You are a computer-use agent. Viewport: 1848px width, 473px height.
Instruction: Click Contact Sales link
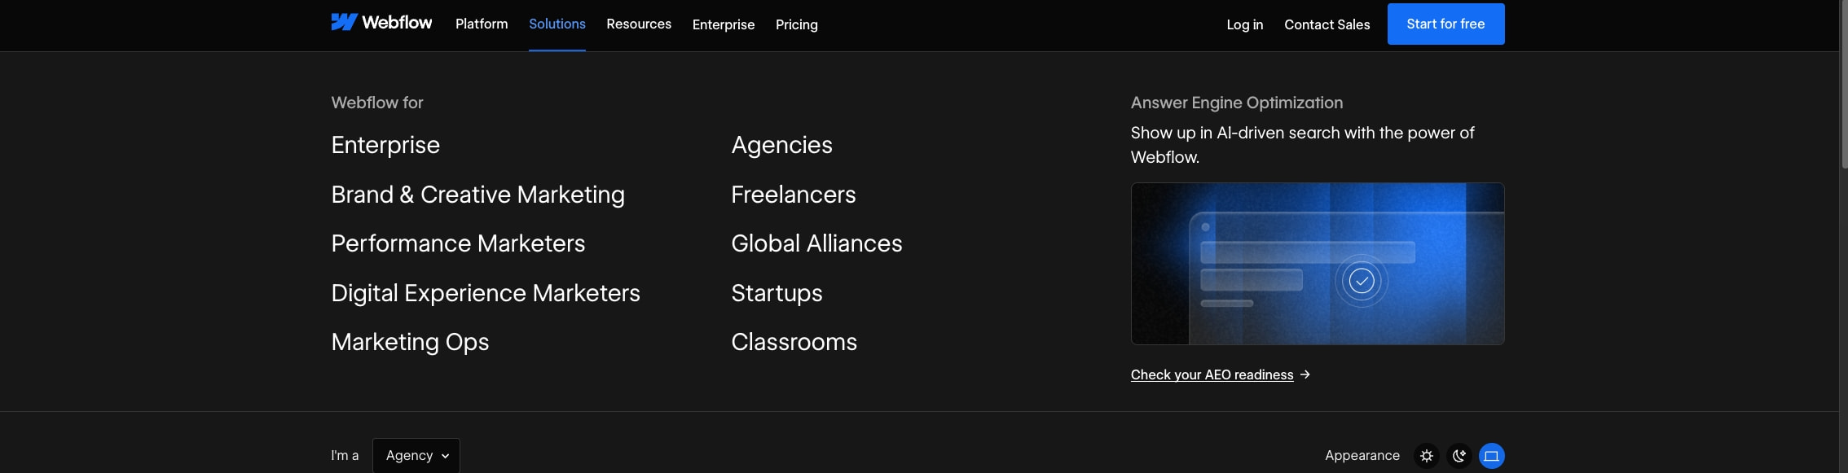(x=1327, y=24)
